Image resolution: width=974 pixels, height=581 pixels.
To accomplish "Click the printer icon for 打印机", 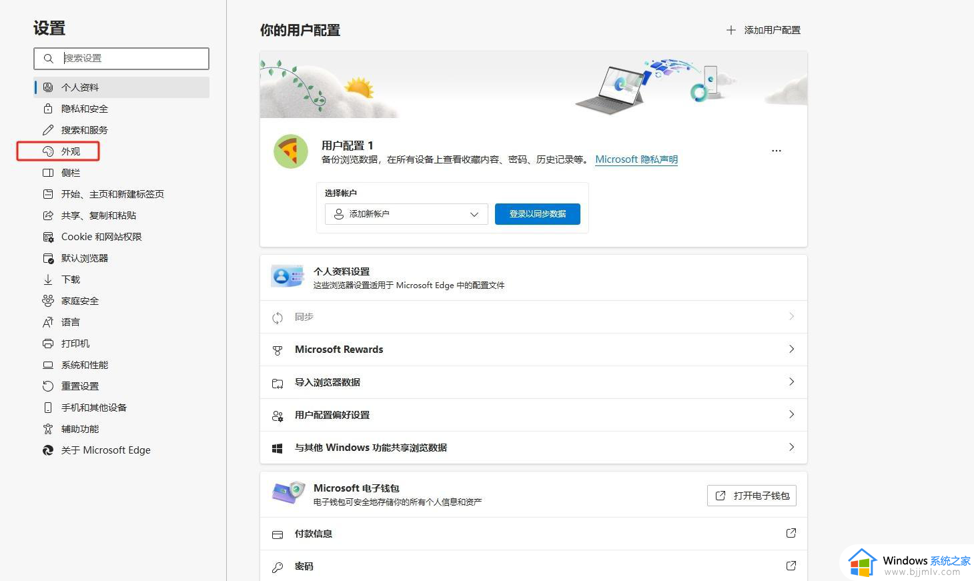I will point(48,344).
